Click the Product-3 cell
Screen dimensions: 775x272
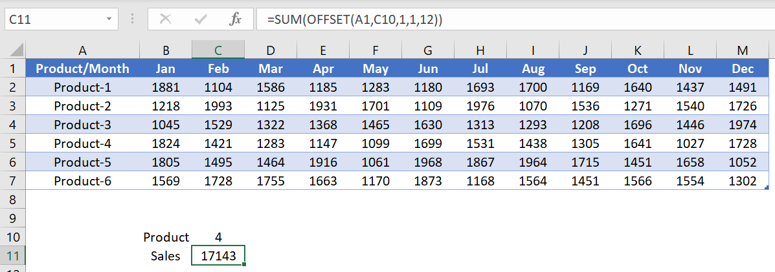pos(82,125)
